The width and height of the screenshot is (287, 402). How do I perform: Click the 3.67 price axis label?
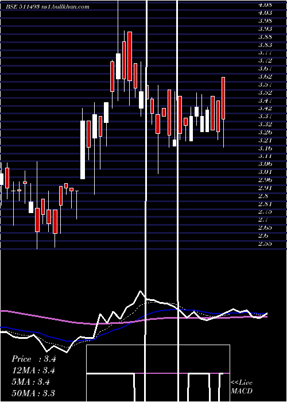tap(265, 68)
